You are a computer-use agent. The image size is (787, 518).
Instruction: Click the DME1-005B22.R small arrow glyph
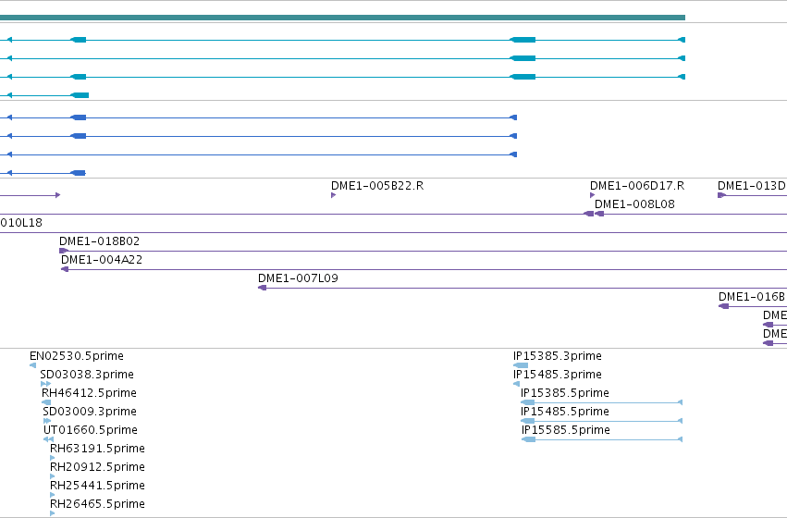[333, 195]
